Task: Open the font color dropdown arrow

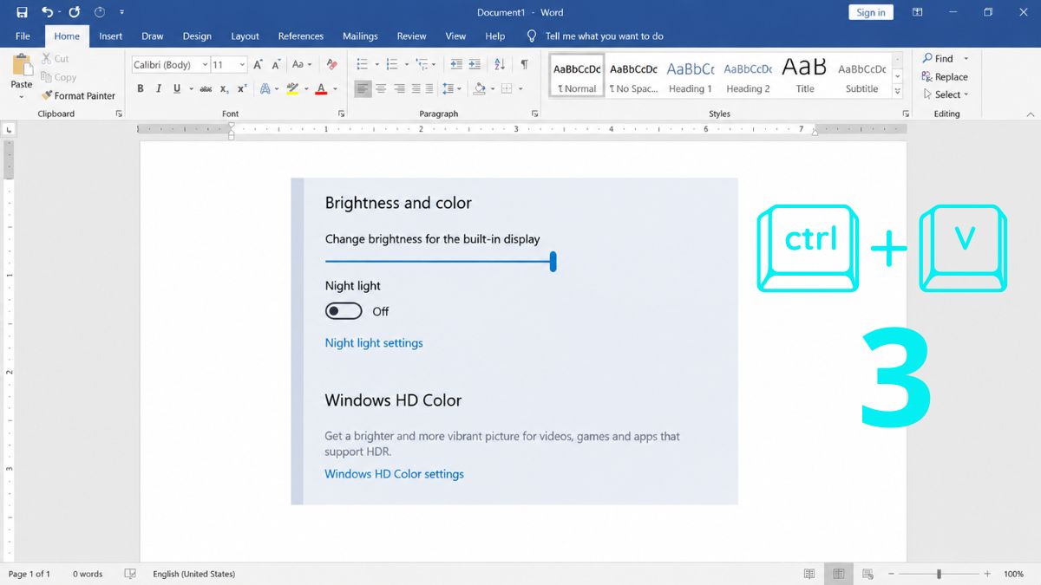Action: click(x=335, y=88)
